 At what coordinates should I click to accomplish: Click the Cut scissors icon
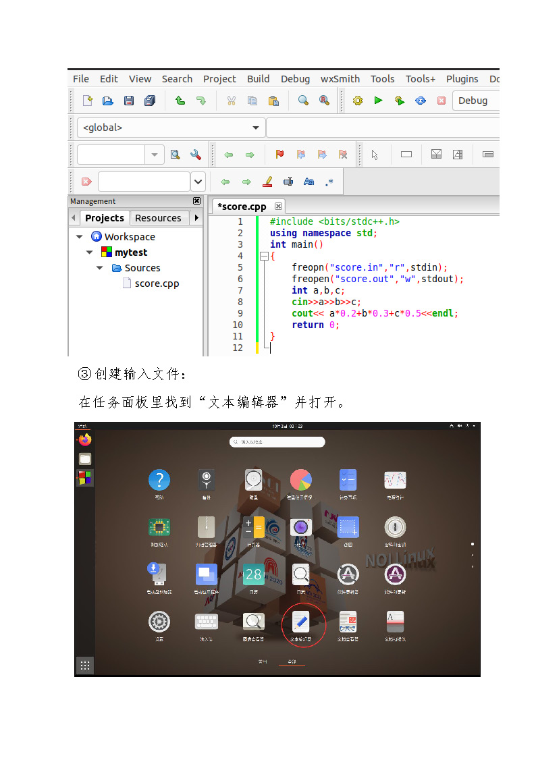(x=232, y=101)
